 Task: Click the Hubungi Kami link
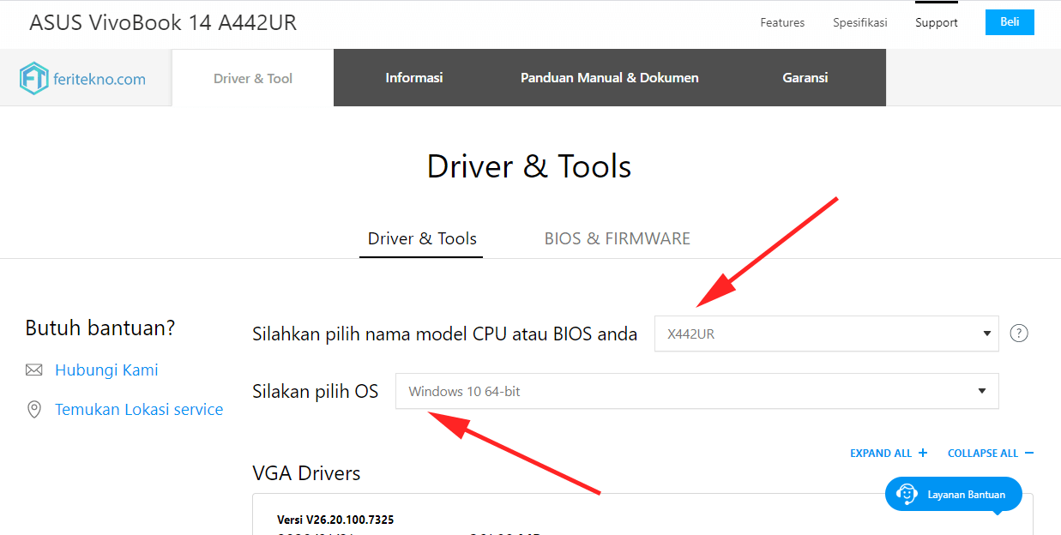(106, 370)
